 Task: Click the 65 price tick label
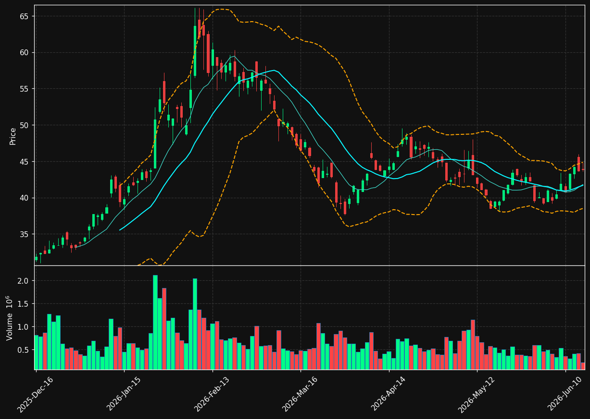pyautogui.click(x=24, y=16)
